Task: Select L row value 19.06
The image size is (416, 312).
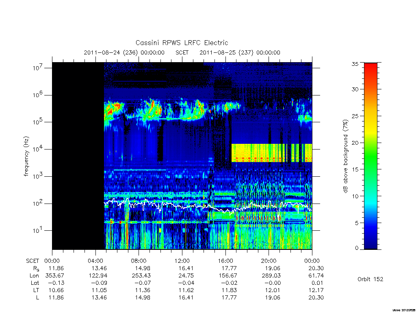Action: [273, 298]
